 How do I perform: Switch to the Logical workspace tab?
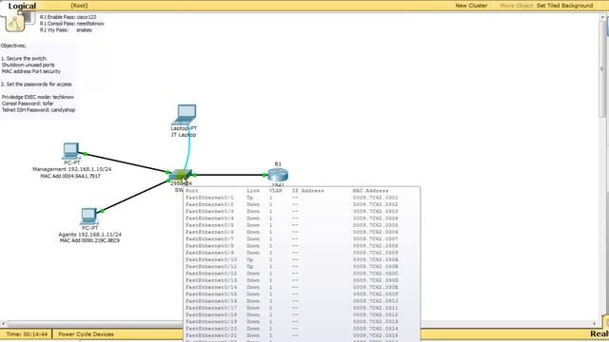[x=22, y=6]
